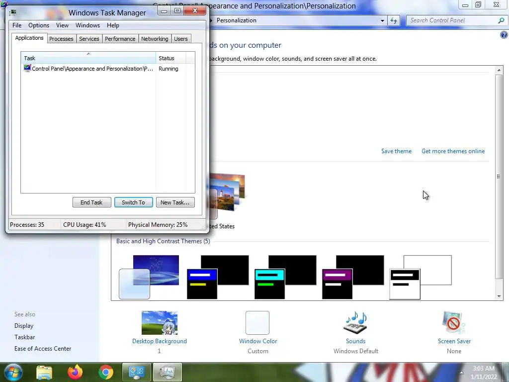The height and width of the screenshot is (382, 509).
Task: Select the Windows 7 Basic theme
Action: (149, 277)
